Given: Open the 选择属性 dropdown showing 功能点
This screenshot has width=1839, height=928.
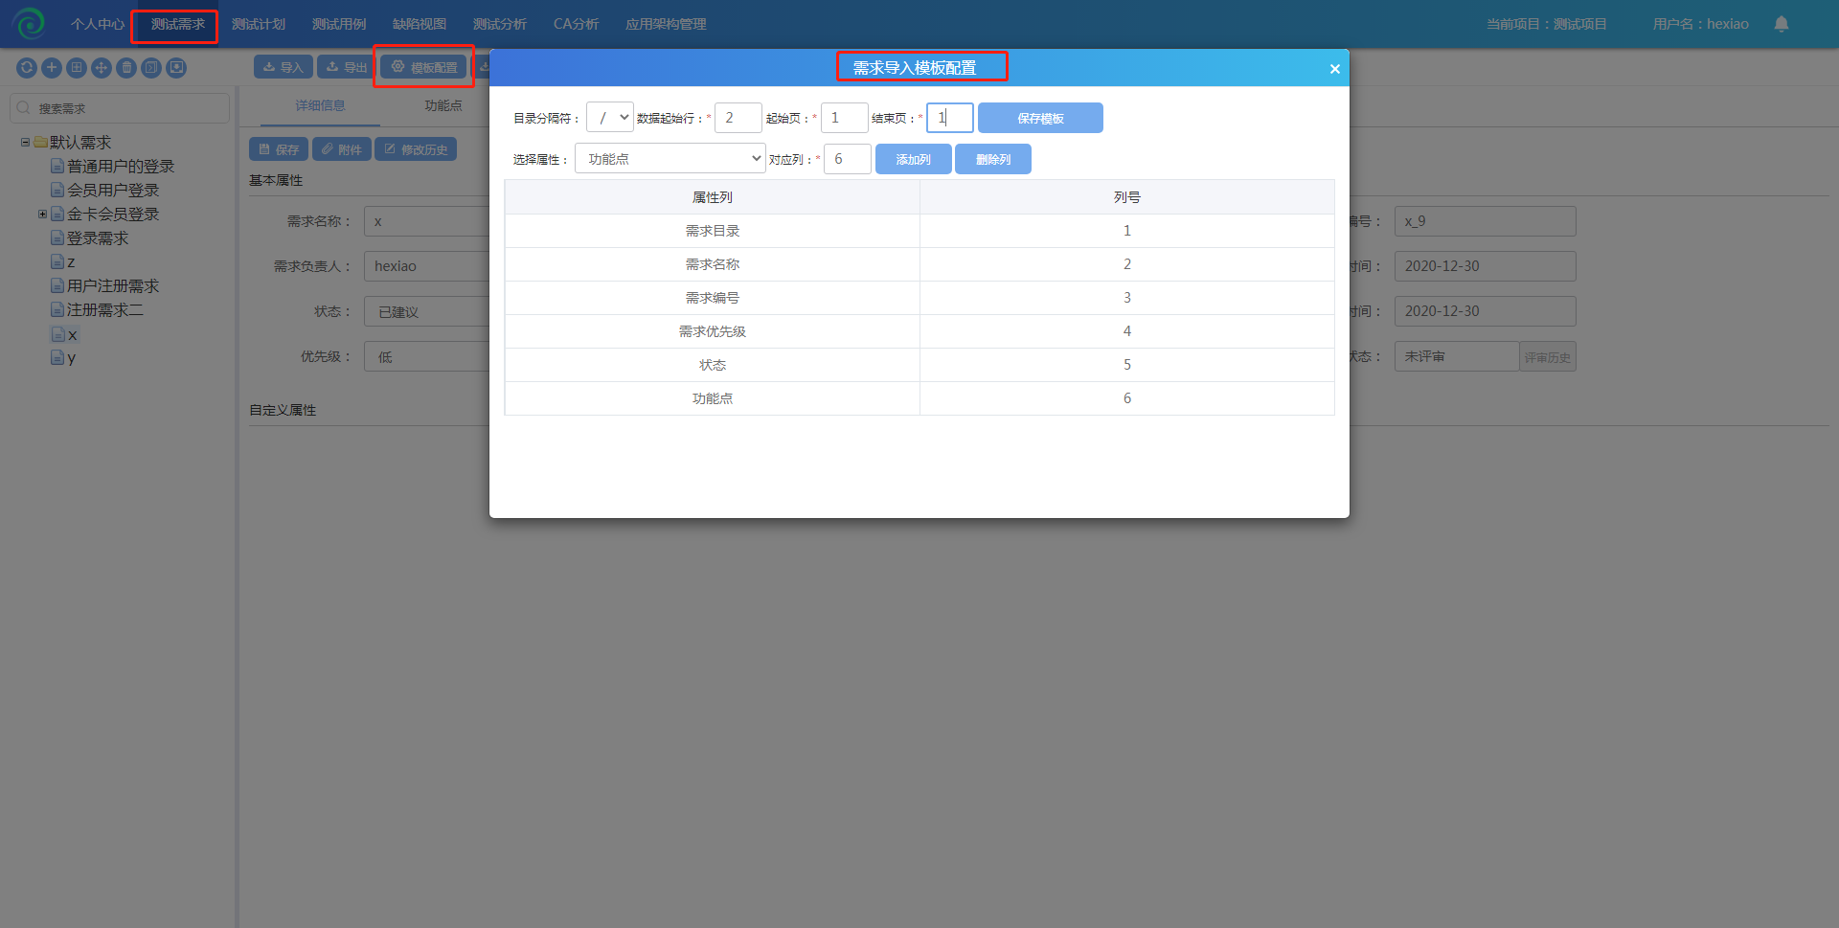Looking at the screenshot, I should tap(670, 159).
